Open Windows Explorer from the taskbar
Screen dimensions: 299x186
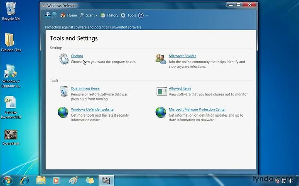pos(41,181)
